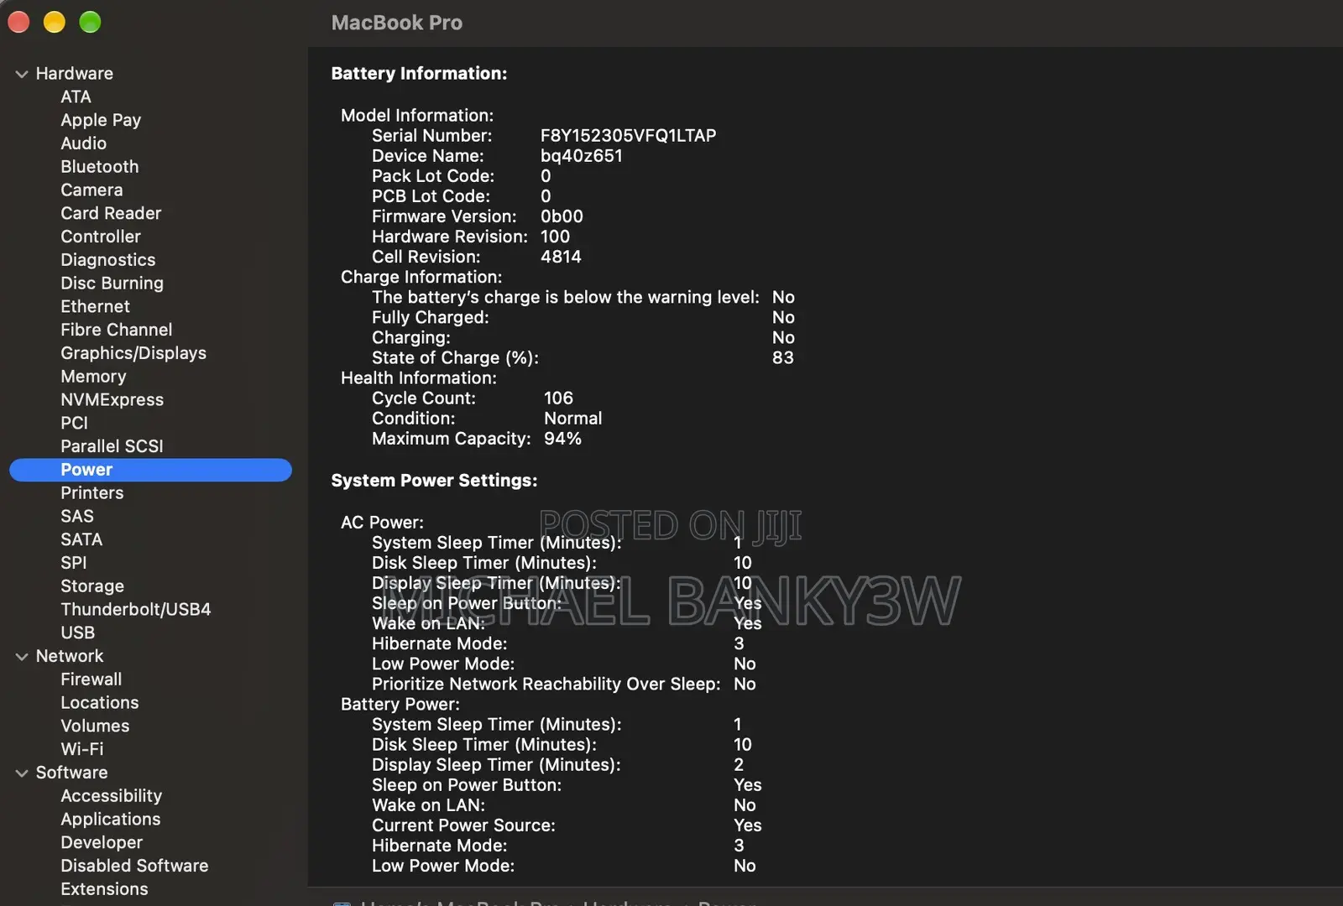Open Ethernet hardware info
Image resolution: width=1343 pixels, height=906 pixels.
(x=95, y=307)
